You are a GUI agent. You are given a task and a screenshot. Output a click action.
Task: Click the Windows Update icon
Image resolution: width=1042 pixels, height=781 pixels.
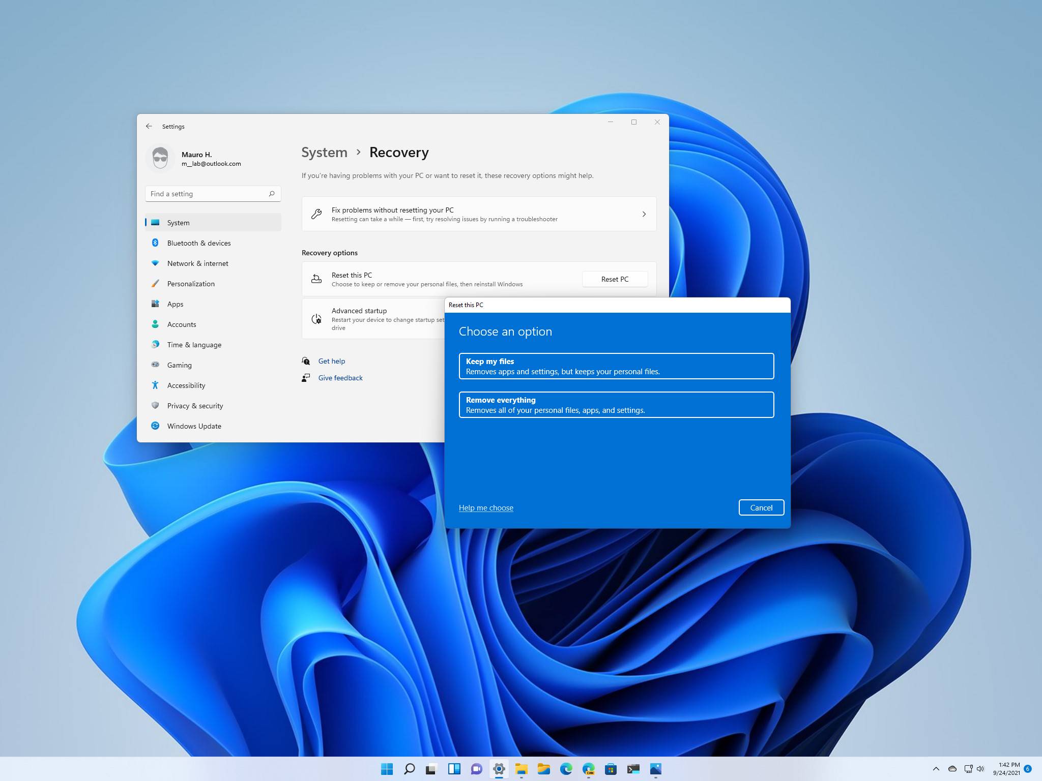(x=156, y=426)
